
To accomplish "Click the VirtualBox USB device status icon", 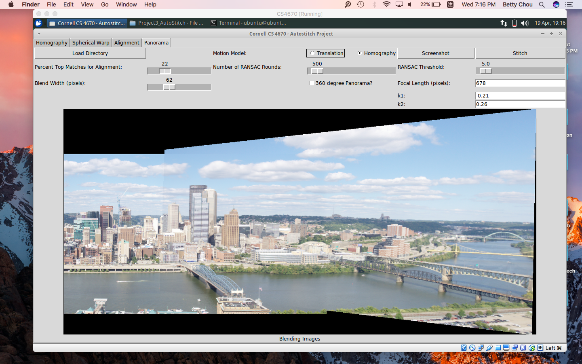I will pos(489,348).
